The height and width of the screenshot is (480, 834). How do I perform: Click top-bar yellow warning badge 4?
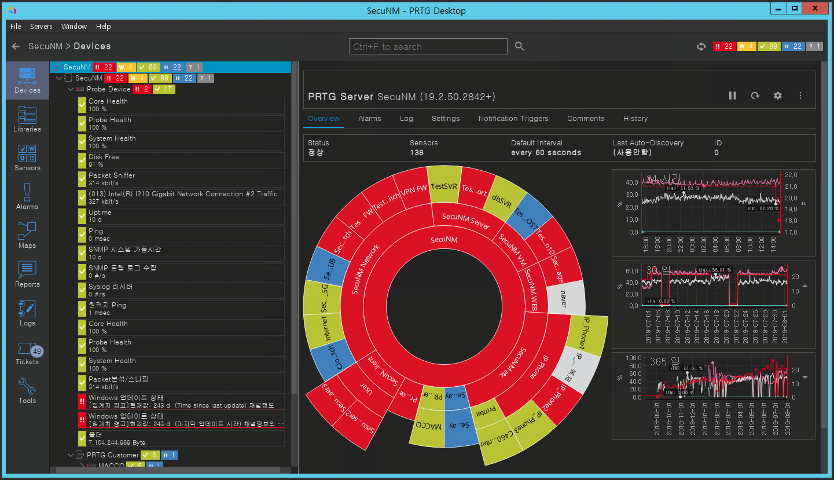click(x=745, y=46)
